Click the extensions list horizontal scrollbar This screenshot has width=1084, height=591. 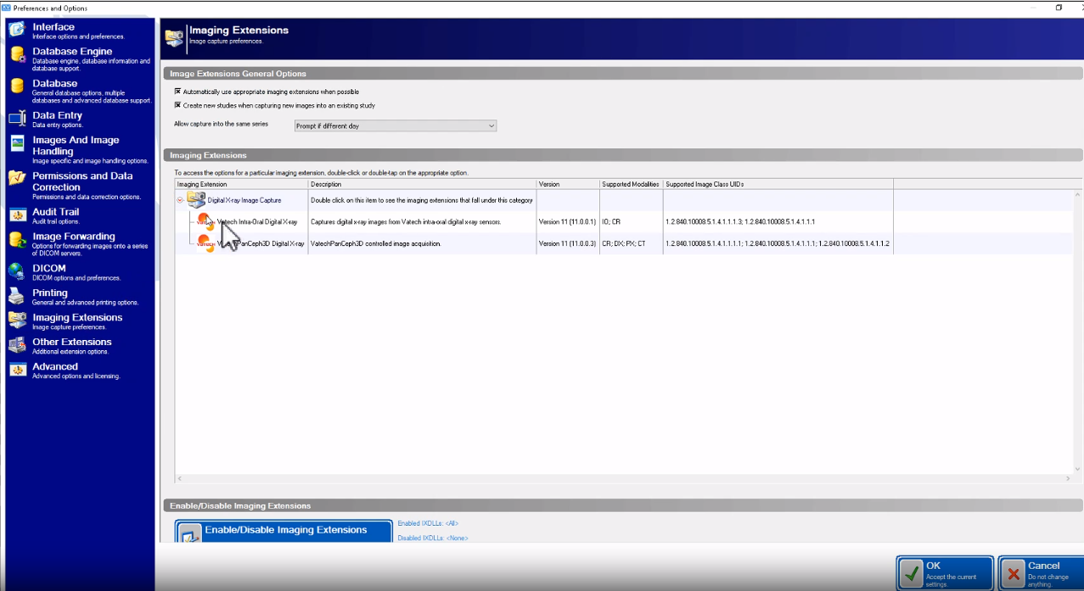(x=624, y=478)
